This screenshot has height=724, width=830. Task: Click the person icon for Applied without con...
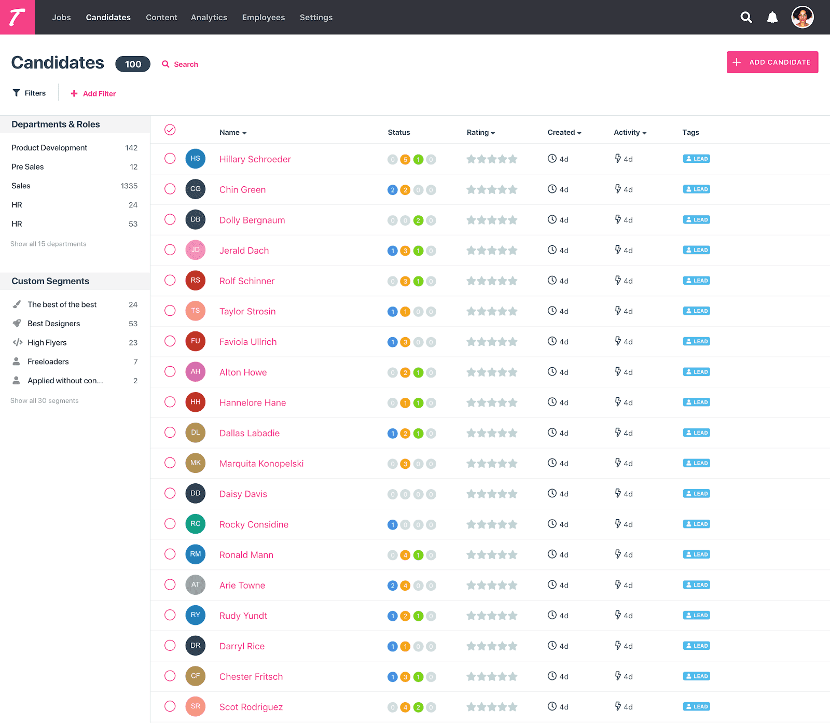click(17, 381)
